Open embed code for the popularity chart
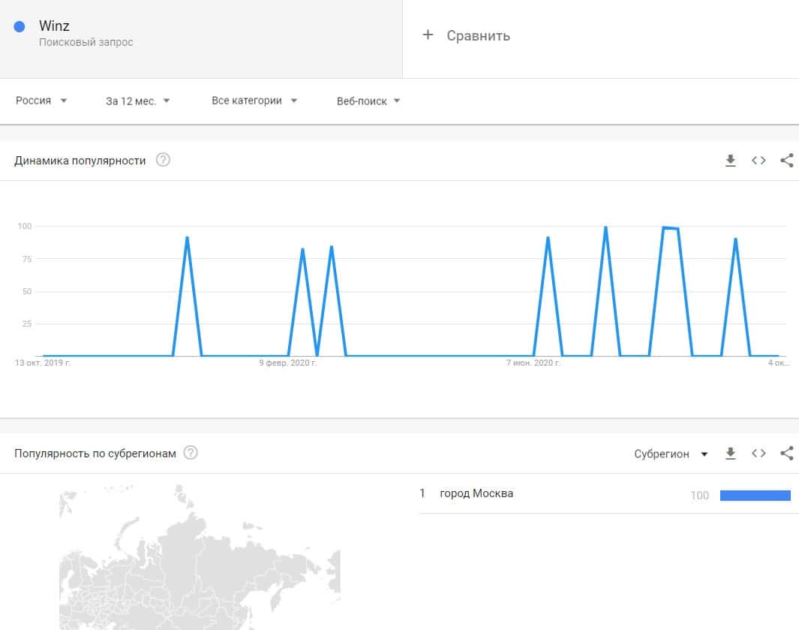The height and width of the screenshot is (630, 799). pyautogui.click(x=758, y=161)
